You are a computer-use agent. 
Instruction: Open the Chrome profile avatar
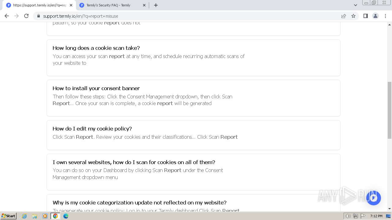pos(375,16)
